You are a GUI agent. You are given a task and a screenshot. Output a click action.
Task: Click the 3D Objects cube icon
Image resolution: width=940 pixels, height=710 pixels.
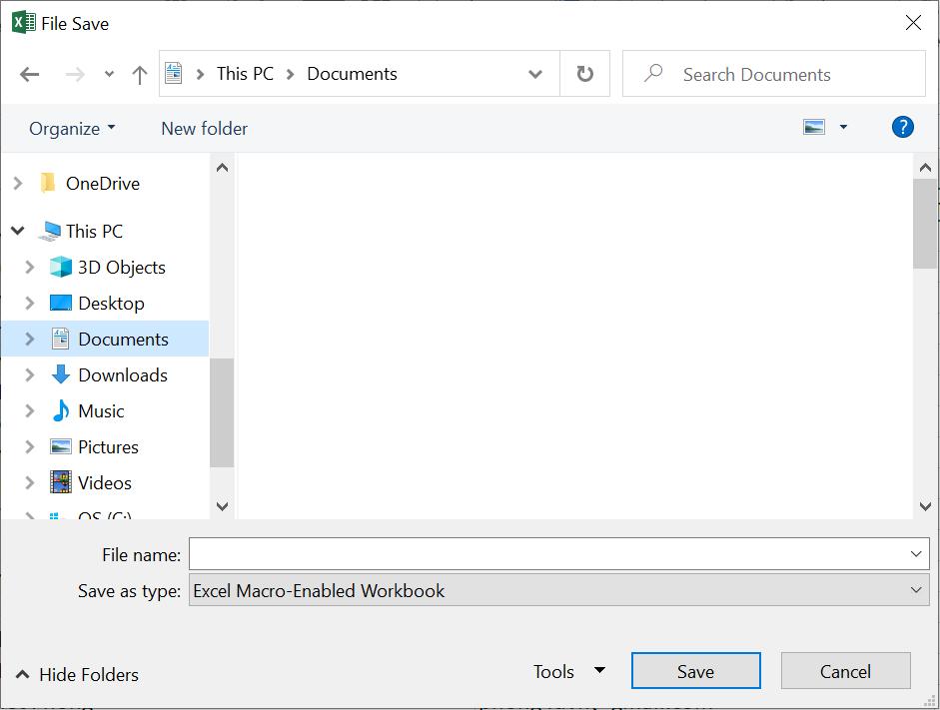tap(61, 267)
